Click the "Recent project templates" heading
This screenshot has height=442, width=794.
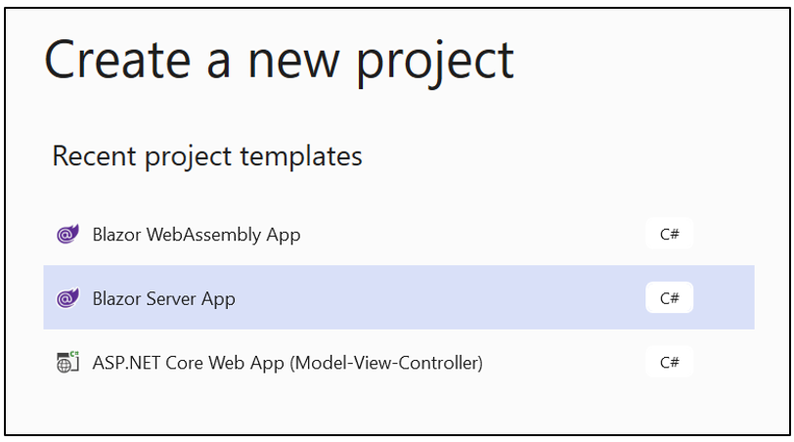coord(206,155)
